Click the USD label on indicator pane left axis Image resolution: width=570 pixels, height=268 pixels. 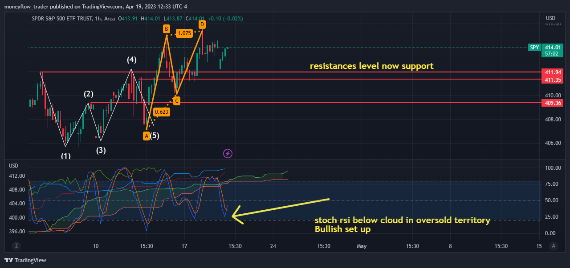point(14,165)
